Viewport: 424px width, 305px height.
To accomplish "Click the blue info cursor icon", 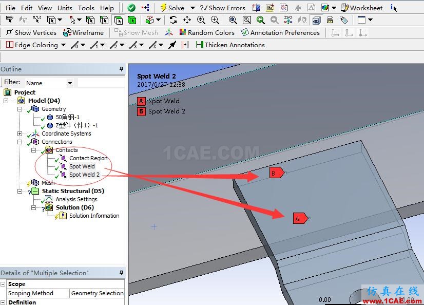I will tap(394, 8).
